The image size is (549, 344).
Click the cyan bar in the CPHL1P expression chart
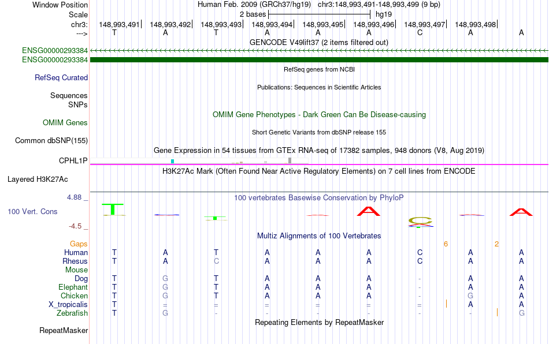click(x=172, y=162)
